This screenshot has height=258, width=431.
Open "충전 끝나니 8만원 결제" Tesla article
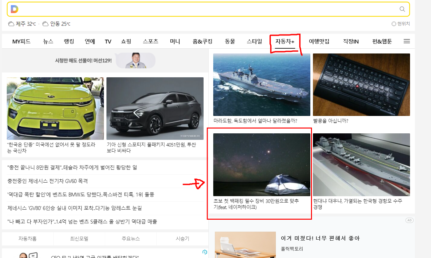coord(72,167)
